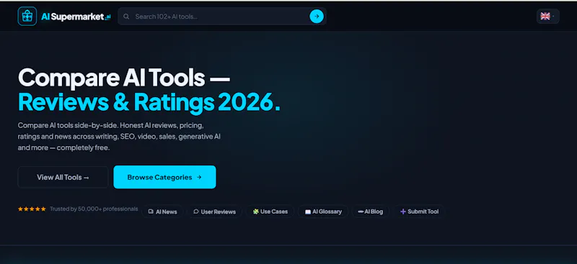
Task: Click the AI Supermarket shopping basket logo icon
Action: [x=27, y=16]
